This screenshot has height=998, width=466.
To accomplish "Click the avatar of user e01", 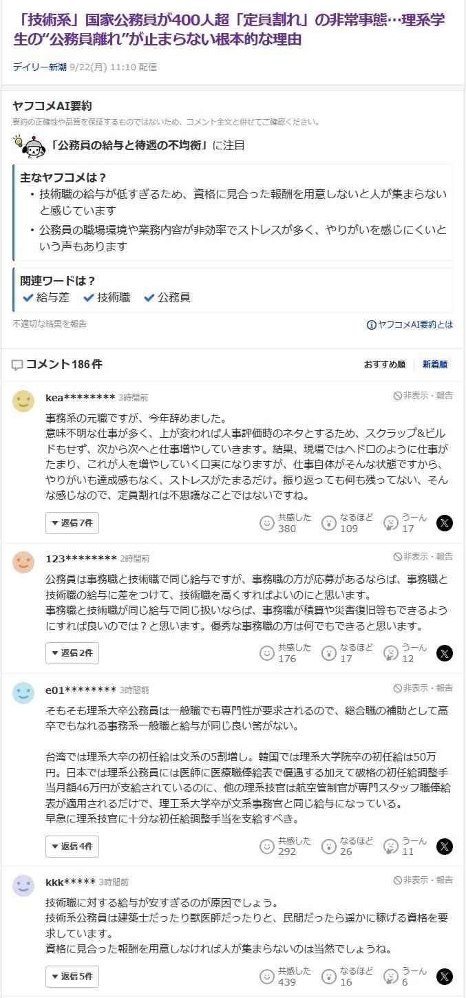I will coord(23,693).
